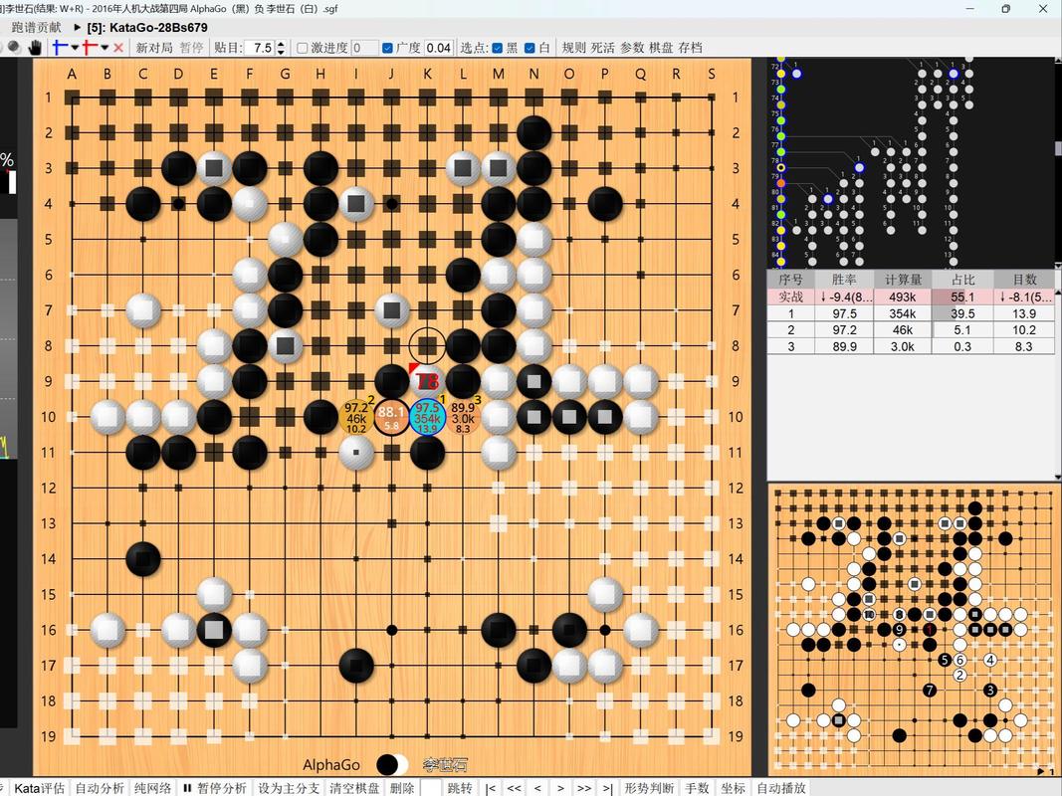Click the 88.1 stone at J10
1062x796 pixels.
[391, 417]
